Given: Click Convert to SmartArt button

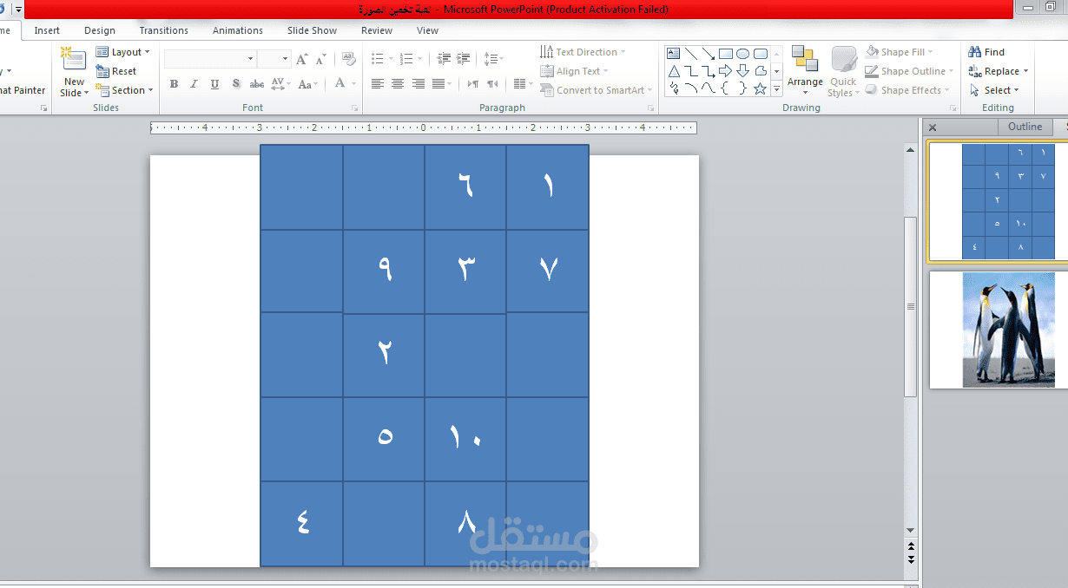Looking at the screenshot, I should 596,90.
